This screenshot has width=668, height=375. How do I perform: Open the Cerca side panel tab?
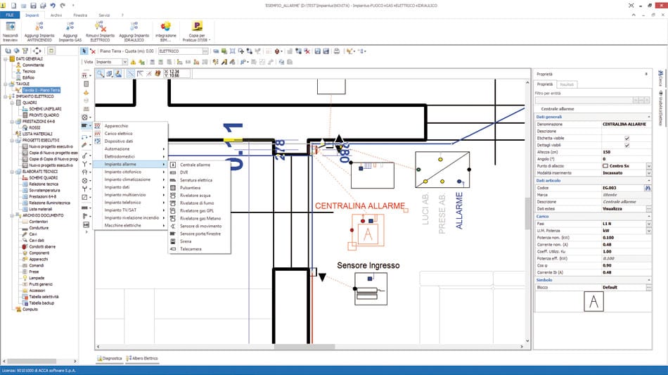660,78
